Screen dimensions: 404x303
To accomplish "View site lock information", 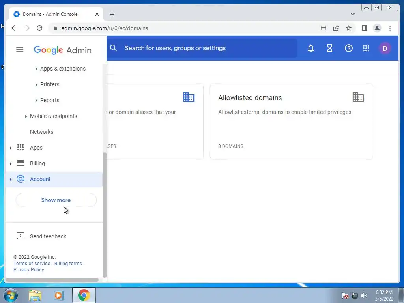I will pos(55,28).
